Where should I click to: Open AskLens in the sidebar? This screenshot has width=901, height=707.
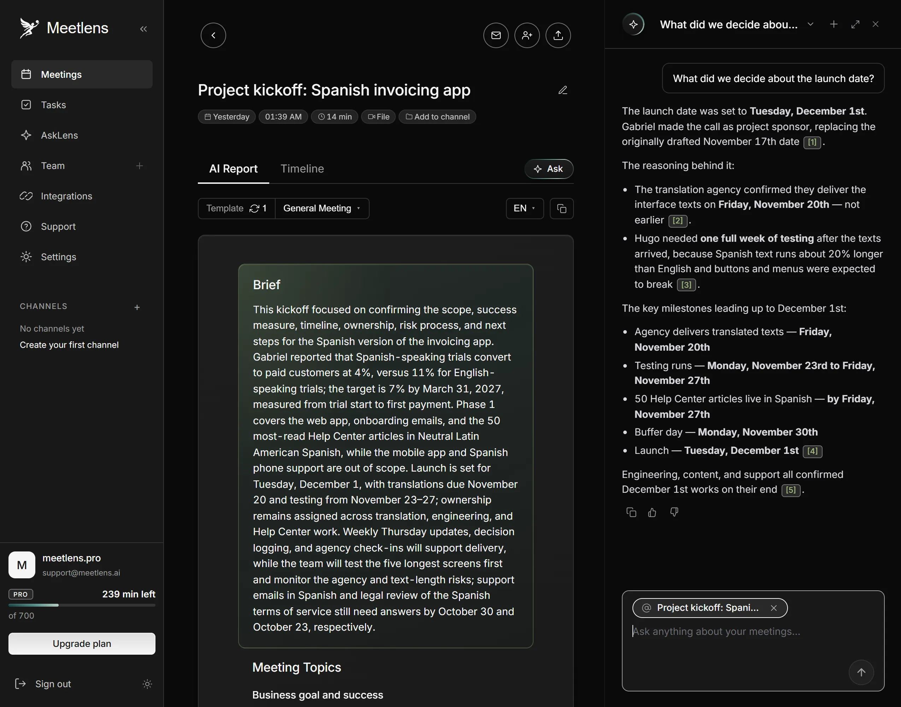click(82, 135)
